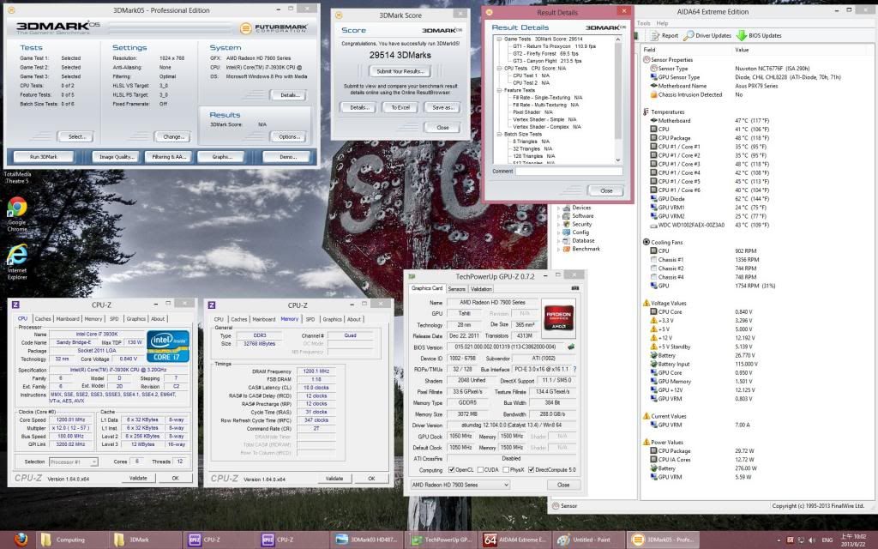The height and width of the screenshot is (549, 878).
Task: Click the Bus Interface question mark in GPU-Z
Action: (x=574, y=369)
